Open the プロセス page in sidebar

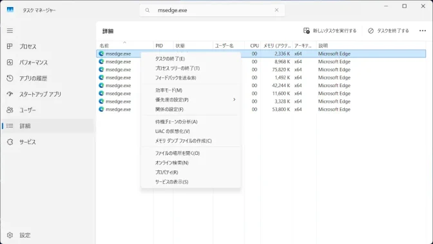pos(48,46)
